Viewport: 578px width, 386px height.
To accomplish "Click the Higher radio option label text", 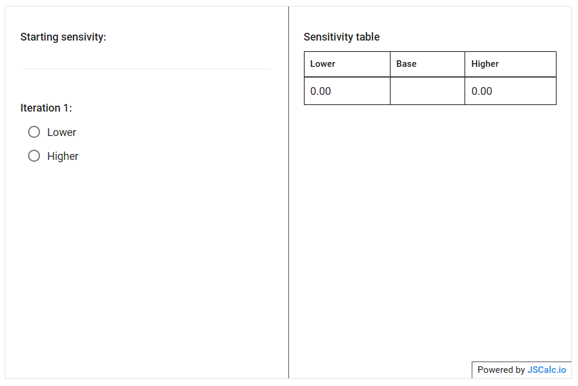I will tap(63, 156).
